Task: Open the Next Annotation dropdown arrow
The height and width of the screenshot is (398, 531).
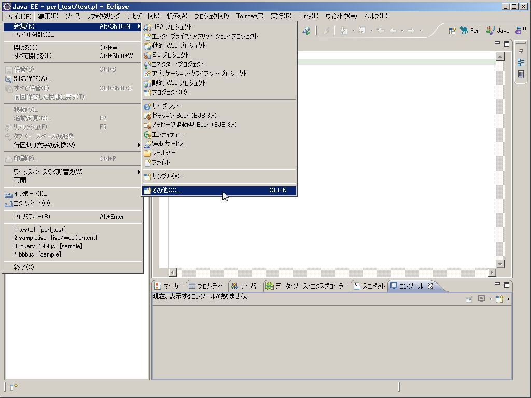Action: [353, 31]
